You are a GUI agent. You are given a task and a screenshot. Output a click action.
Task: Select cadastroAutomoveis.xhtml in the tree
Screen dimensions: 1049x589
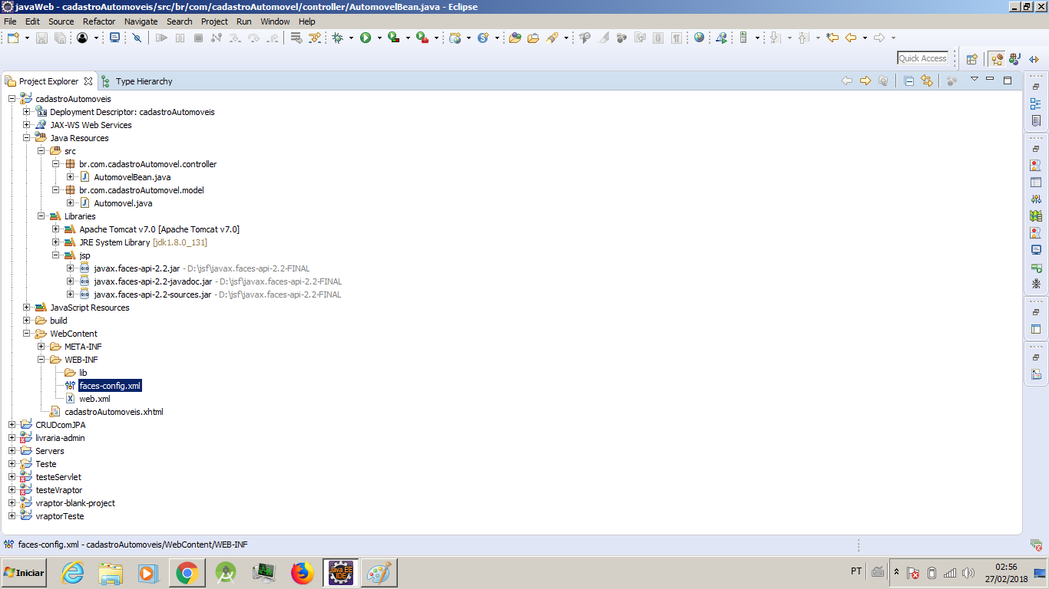114,412
